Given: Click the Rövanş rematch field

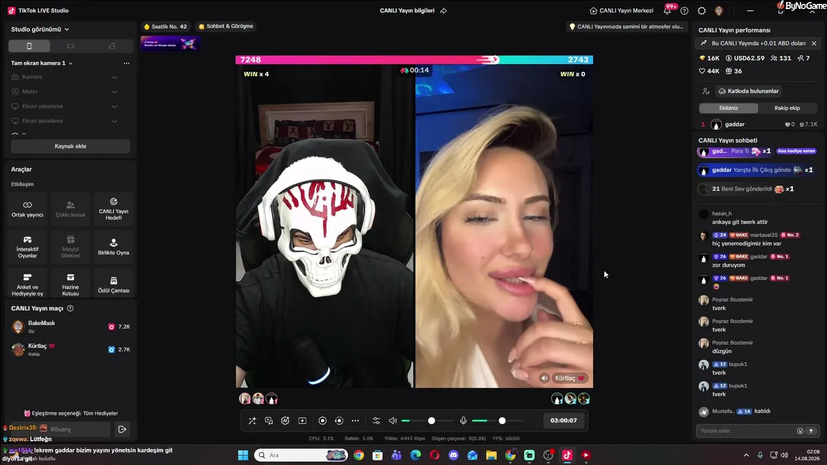Looking at the screenshot, I should [74, 429].
